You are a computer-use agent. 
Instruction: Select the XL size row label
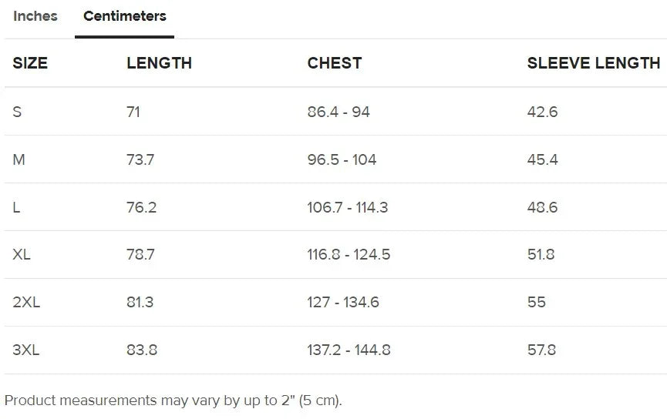22,254
